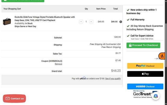The height and width of the screenshot is (105, 167).
Task: Click the Sales Tax amount $3.77
Action: 118,53
